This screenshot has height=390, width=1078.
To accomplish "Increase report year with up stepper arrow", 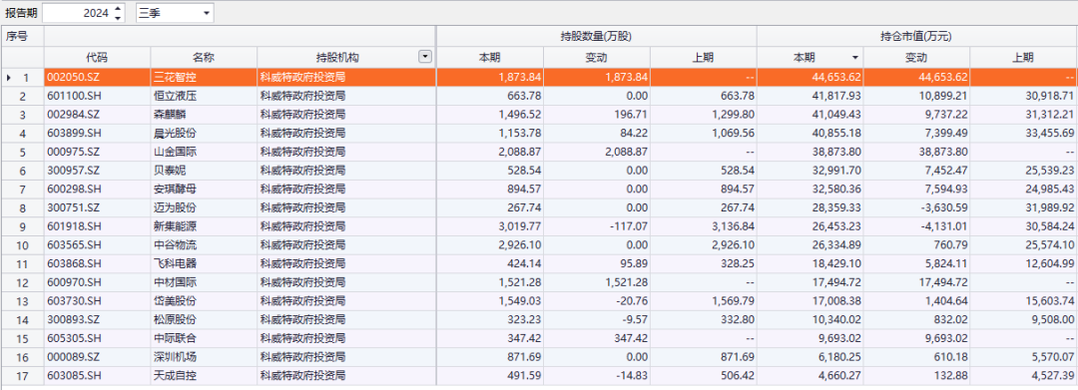I will point(118,8).
